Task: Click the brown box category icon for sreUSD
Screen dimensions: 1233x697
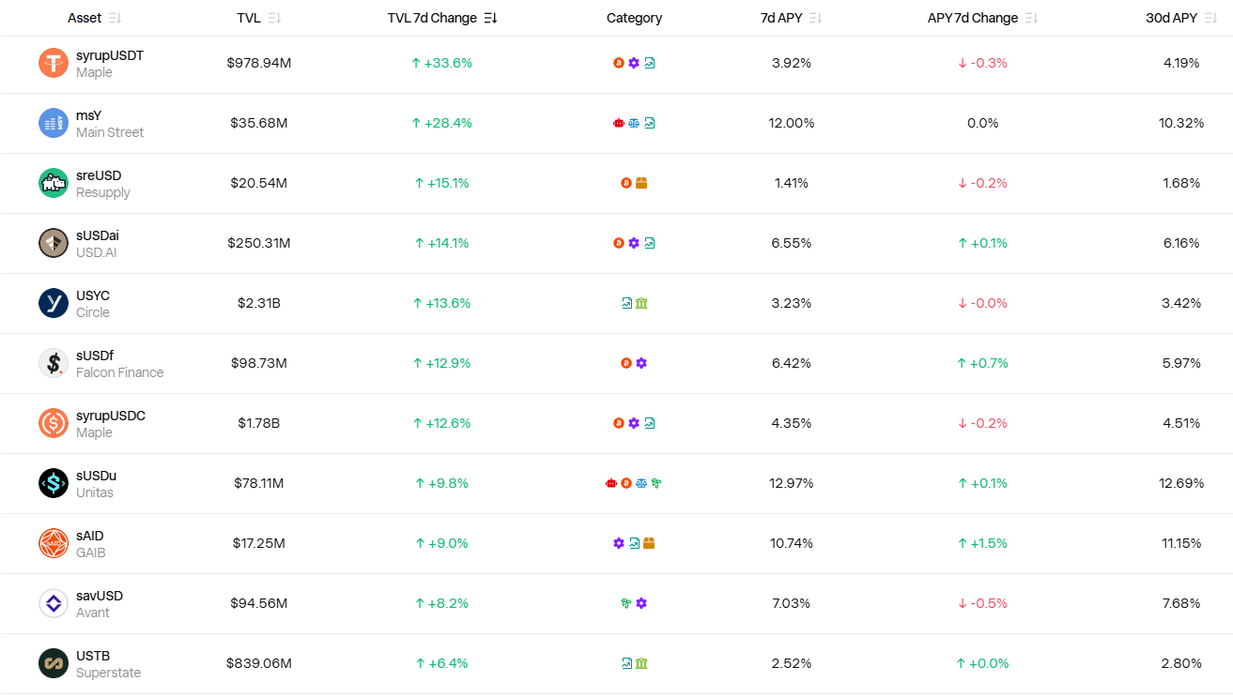Action: [x=641, y=183]
